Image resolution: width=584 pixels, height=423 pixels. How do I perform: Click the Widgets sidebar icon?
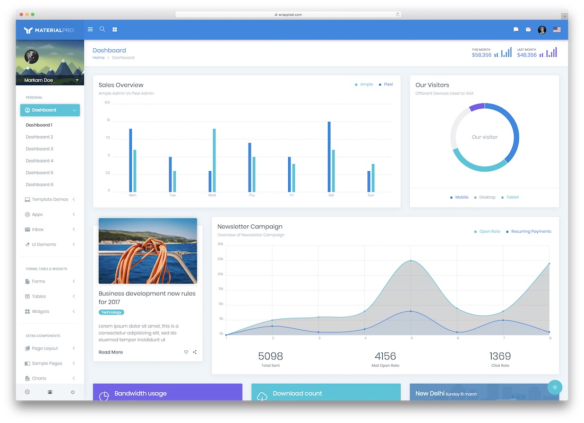click(27, 312)
